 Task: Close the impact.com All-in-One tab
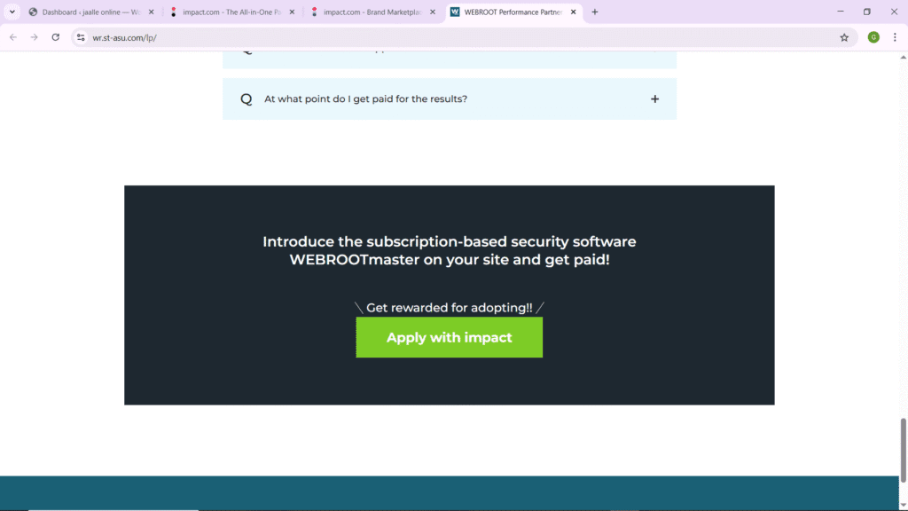click(292, 12)
